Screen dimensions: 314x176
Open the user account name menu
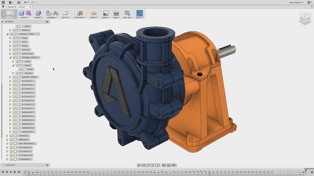[x=296, y=2]
